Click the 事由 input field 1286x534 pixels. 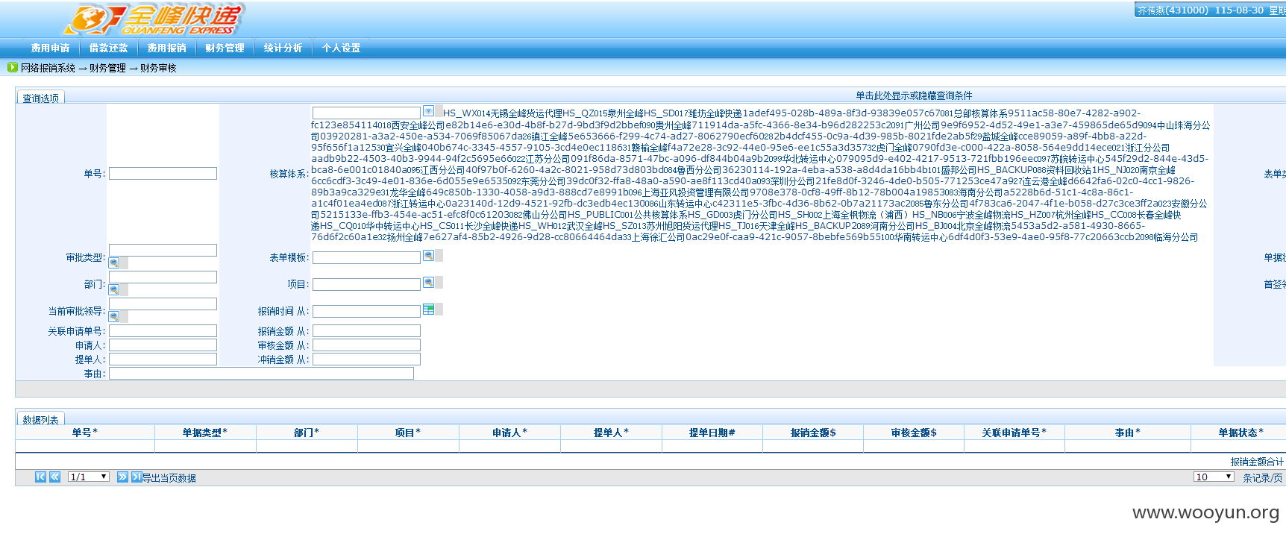pos(261,373)
